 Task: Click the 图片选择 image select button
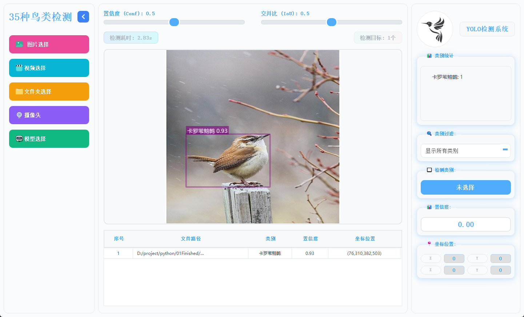point(49,44)
